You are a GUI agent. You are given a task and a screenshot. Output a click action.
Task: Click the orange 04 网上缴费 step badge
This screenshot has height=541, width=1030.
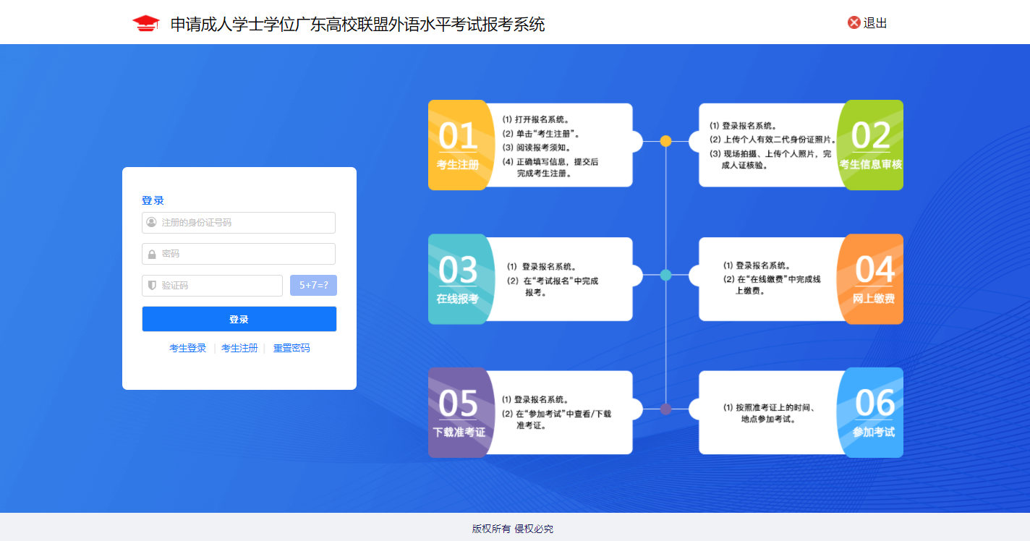873,279
